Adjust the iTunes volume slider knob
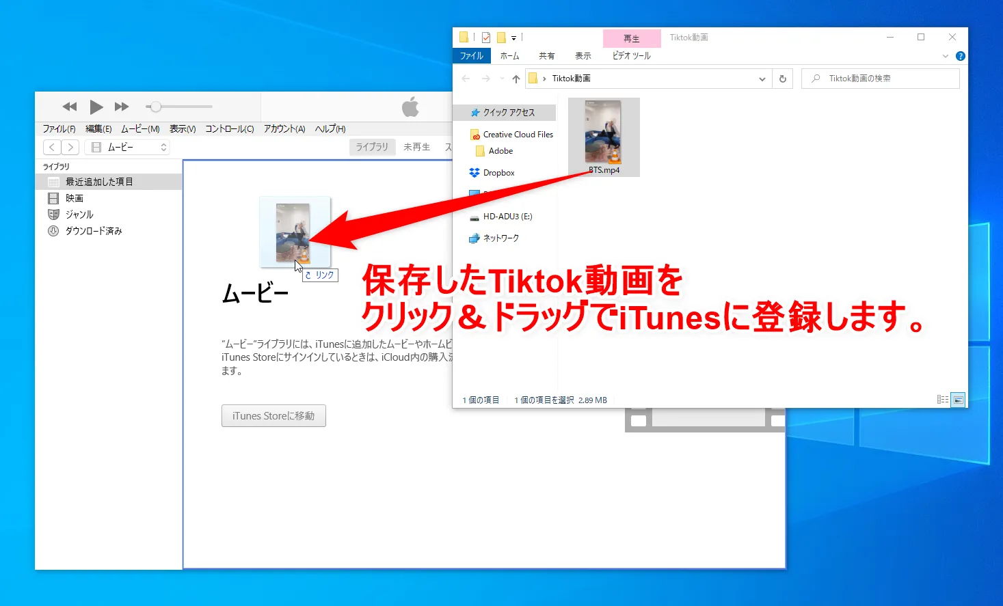 [156, 107]
